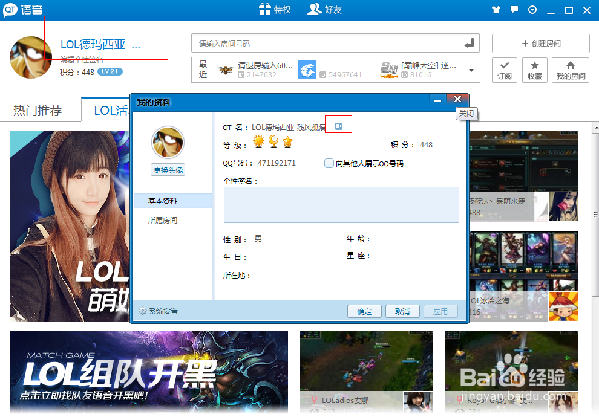Open the LOL组队开黑 banner
Screen dimensions: 599x417
149,372
